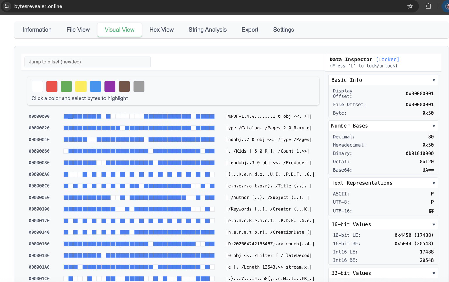
Task: Go to the Export tab
Action: [x=250, y=30]
